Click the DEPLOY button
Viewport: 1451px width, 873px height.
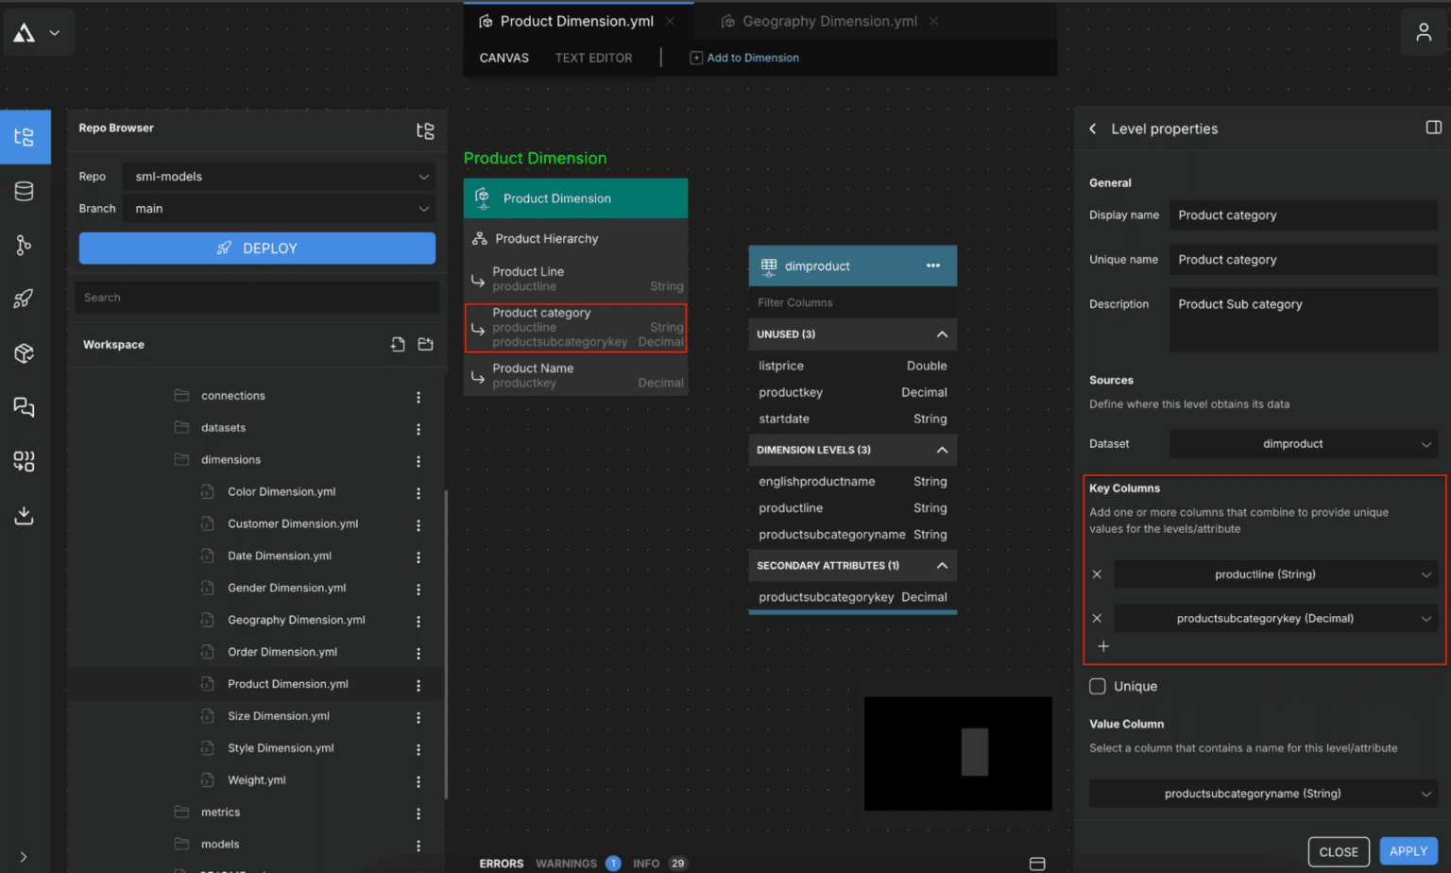(257, 248)
